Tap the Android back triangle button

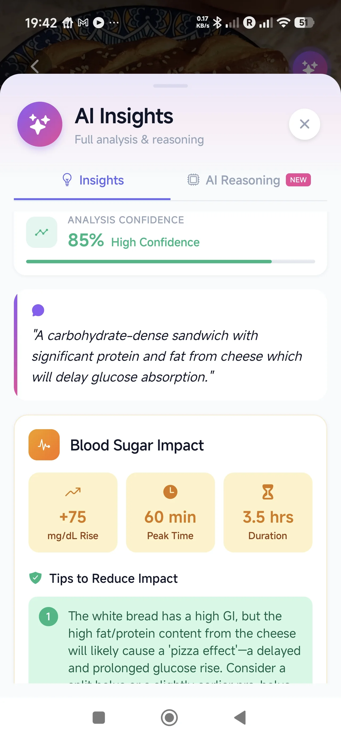pos(240,717)
